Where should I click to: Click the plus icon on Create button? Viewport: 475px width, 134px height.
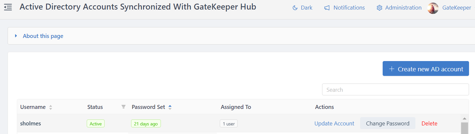(392, 69)
